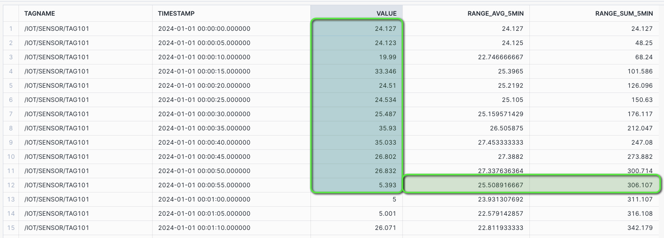This screenshot has width=664, height=238.
Task: Click VALUE cell 35.033
Action: point(356,142)
